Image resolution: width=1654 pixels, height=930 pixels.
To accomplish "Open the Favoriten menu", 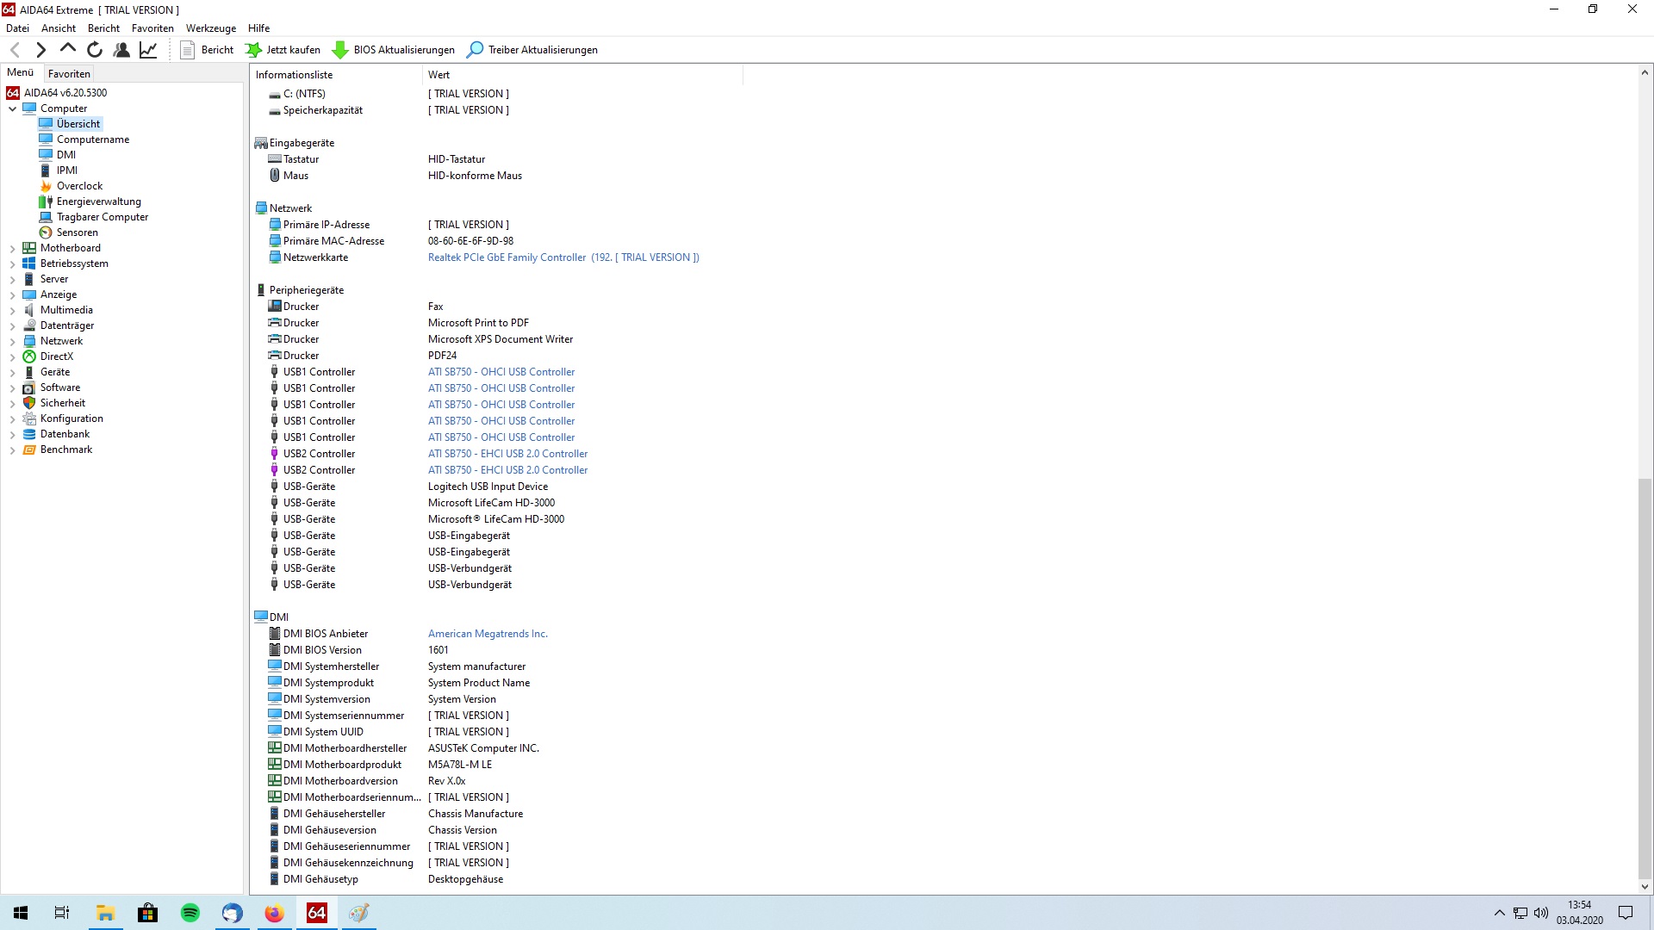I will click(152, 28).
